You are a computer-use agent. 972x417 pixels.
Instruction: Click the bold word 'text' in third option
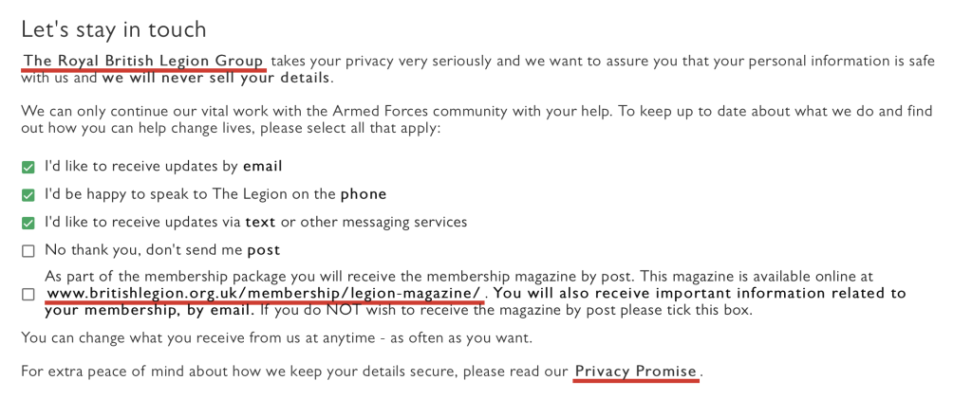coord(260,223)
